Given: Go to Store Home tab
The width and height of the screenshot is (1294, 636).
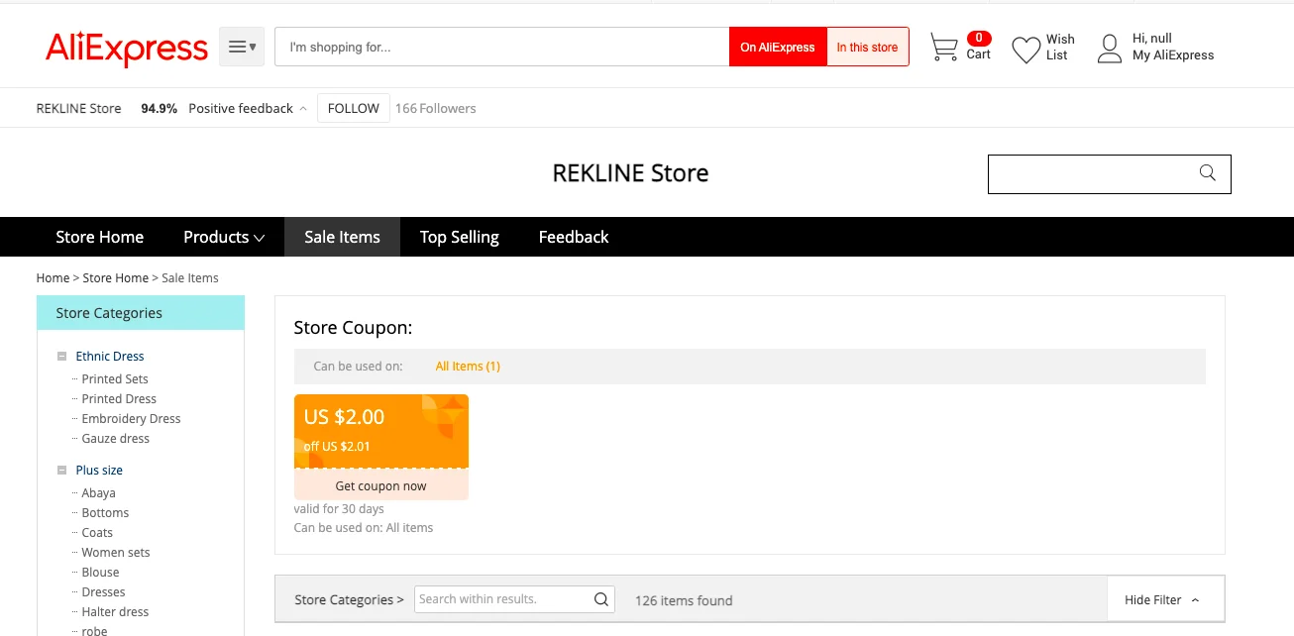Looking at the screenshot, I should click(x=100, y=237).
